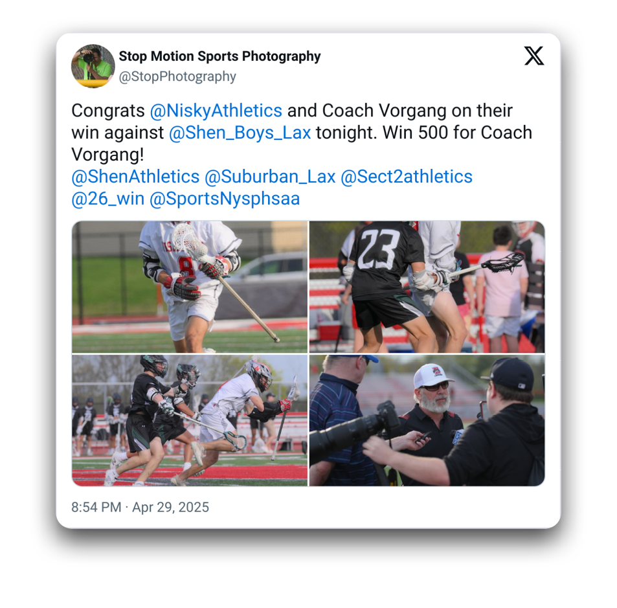This screenshot has width=617, height=608.
Task: Open photo of coach being interviewed
Action: point(427,420)
